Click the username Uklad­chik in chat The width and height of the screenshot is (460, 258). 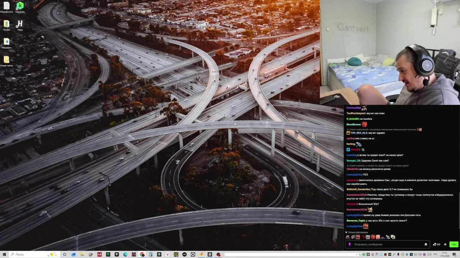click(353, 169)
